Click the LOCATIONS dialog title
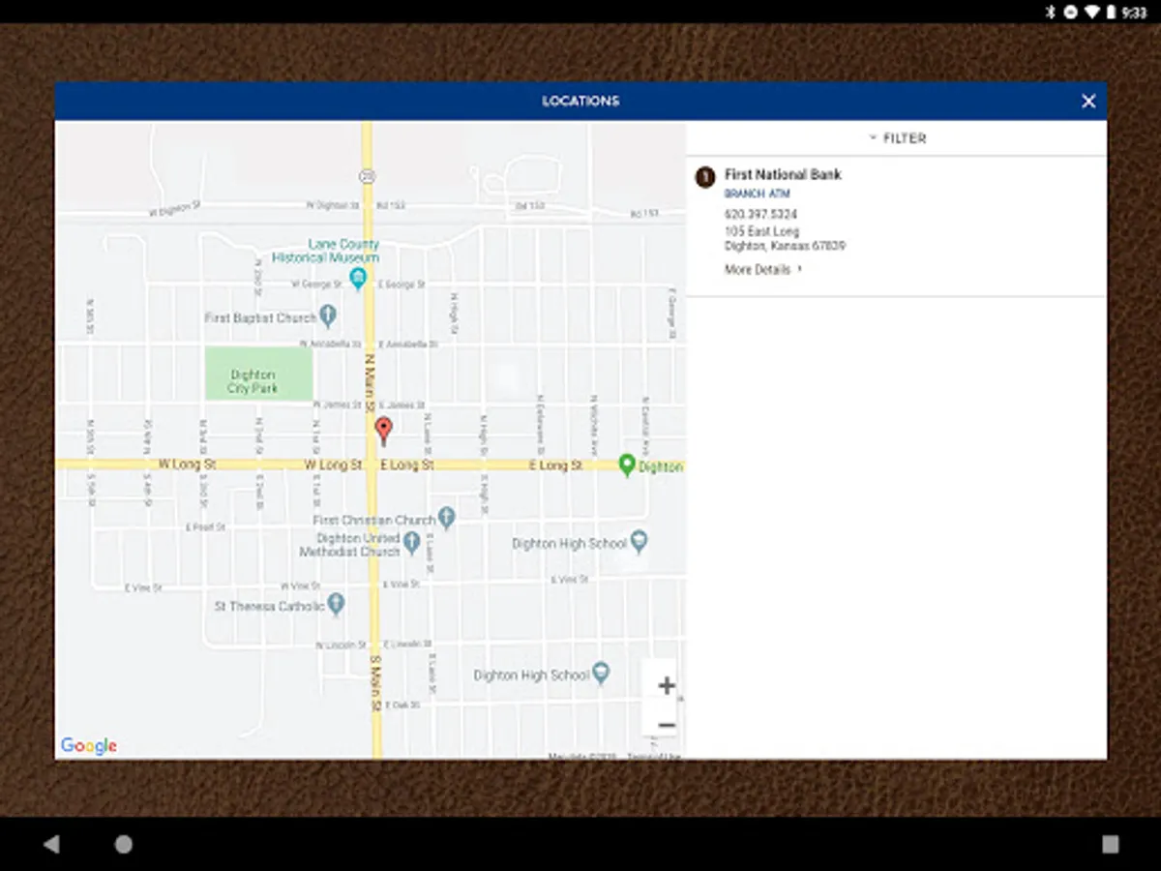Image resolution: width=1161 pixels, height=871 pixels. coord(580,101)
